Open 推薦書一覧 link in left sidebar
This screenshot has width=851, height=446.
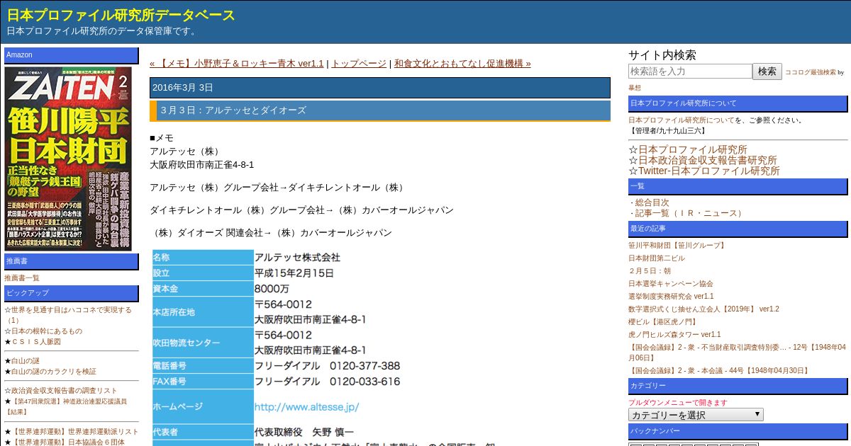[22, 278]
